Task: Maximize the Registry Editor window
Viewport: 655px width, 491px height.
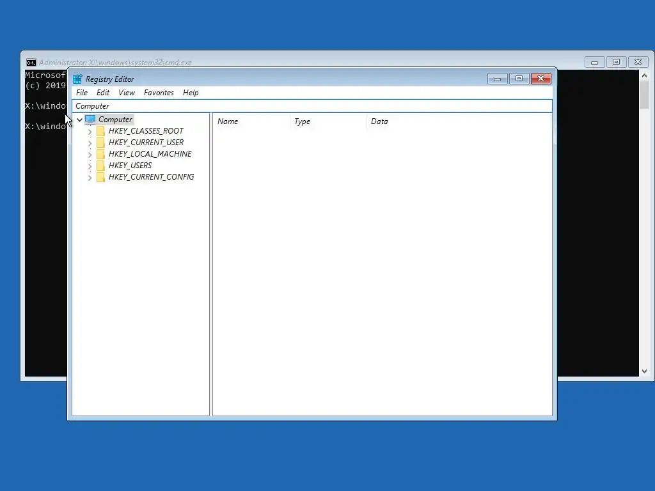Action: click(x=519, y=79)
